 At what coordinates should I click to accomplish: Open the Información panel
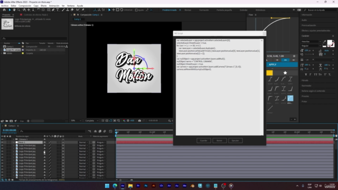click(307, 15)
